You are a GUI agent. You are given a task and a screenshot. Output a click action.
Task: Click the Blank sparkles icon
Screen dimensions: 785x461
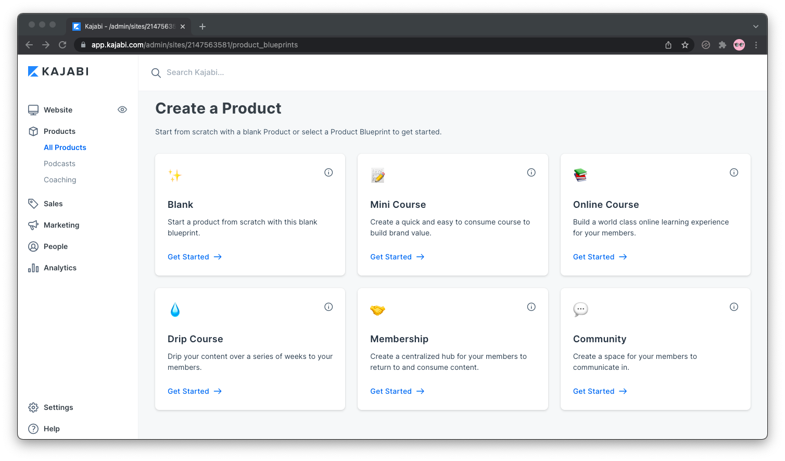pos(175,176)
